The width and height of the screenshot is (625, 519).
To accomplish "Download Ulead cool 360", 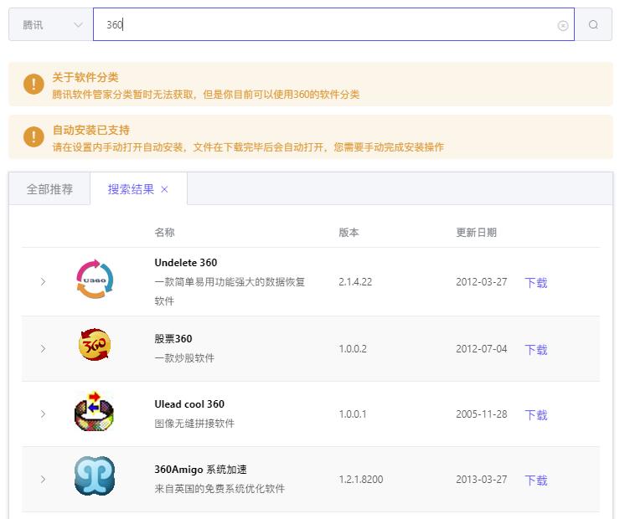I will [x=535, y=415].
